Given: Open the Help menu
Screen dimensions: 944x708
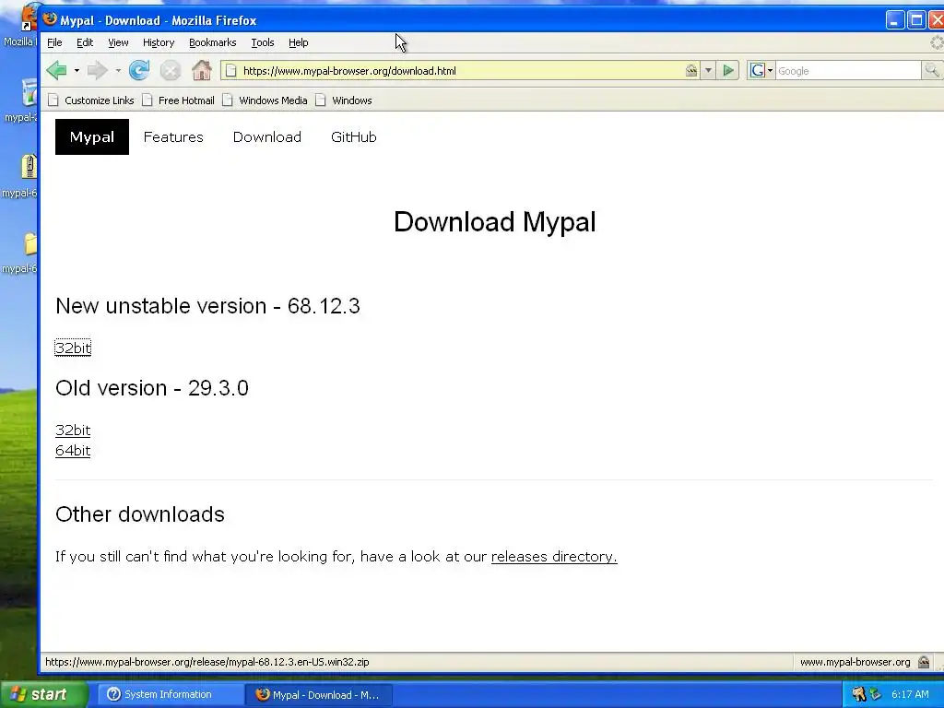Looking at the screenshot, I should click(x=298, y=42).
